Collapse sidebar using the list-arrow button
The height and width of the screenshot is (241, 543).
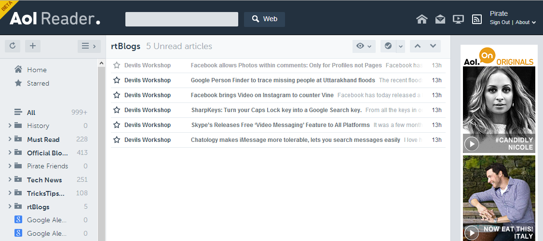point(89,46)
